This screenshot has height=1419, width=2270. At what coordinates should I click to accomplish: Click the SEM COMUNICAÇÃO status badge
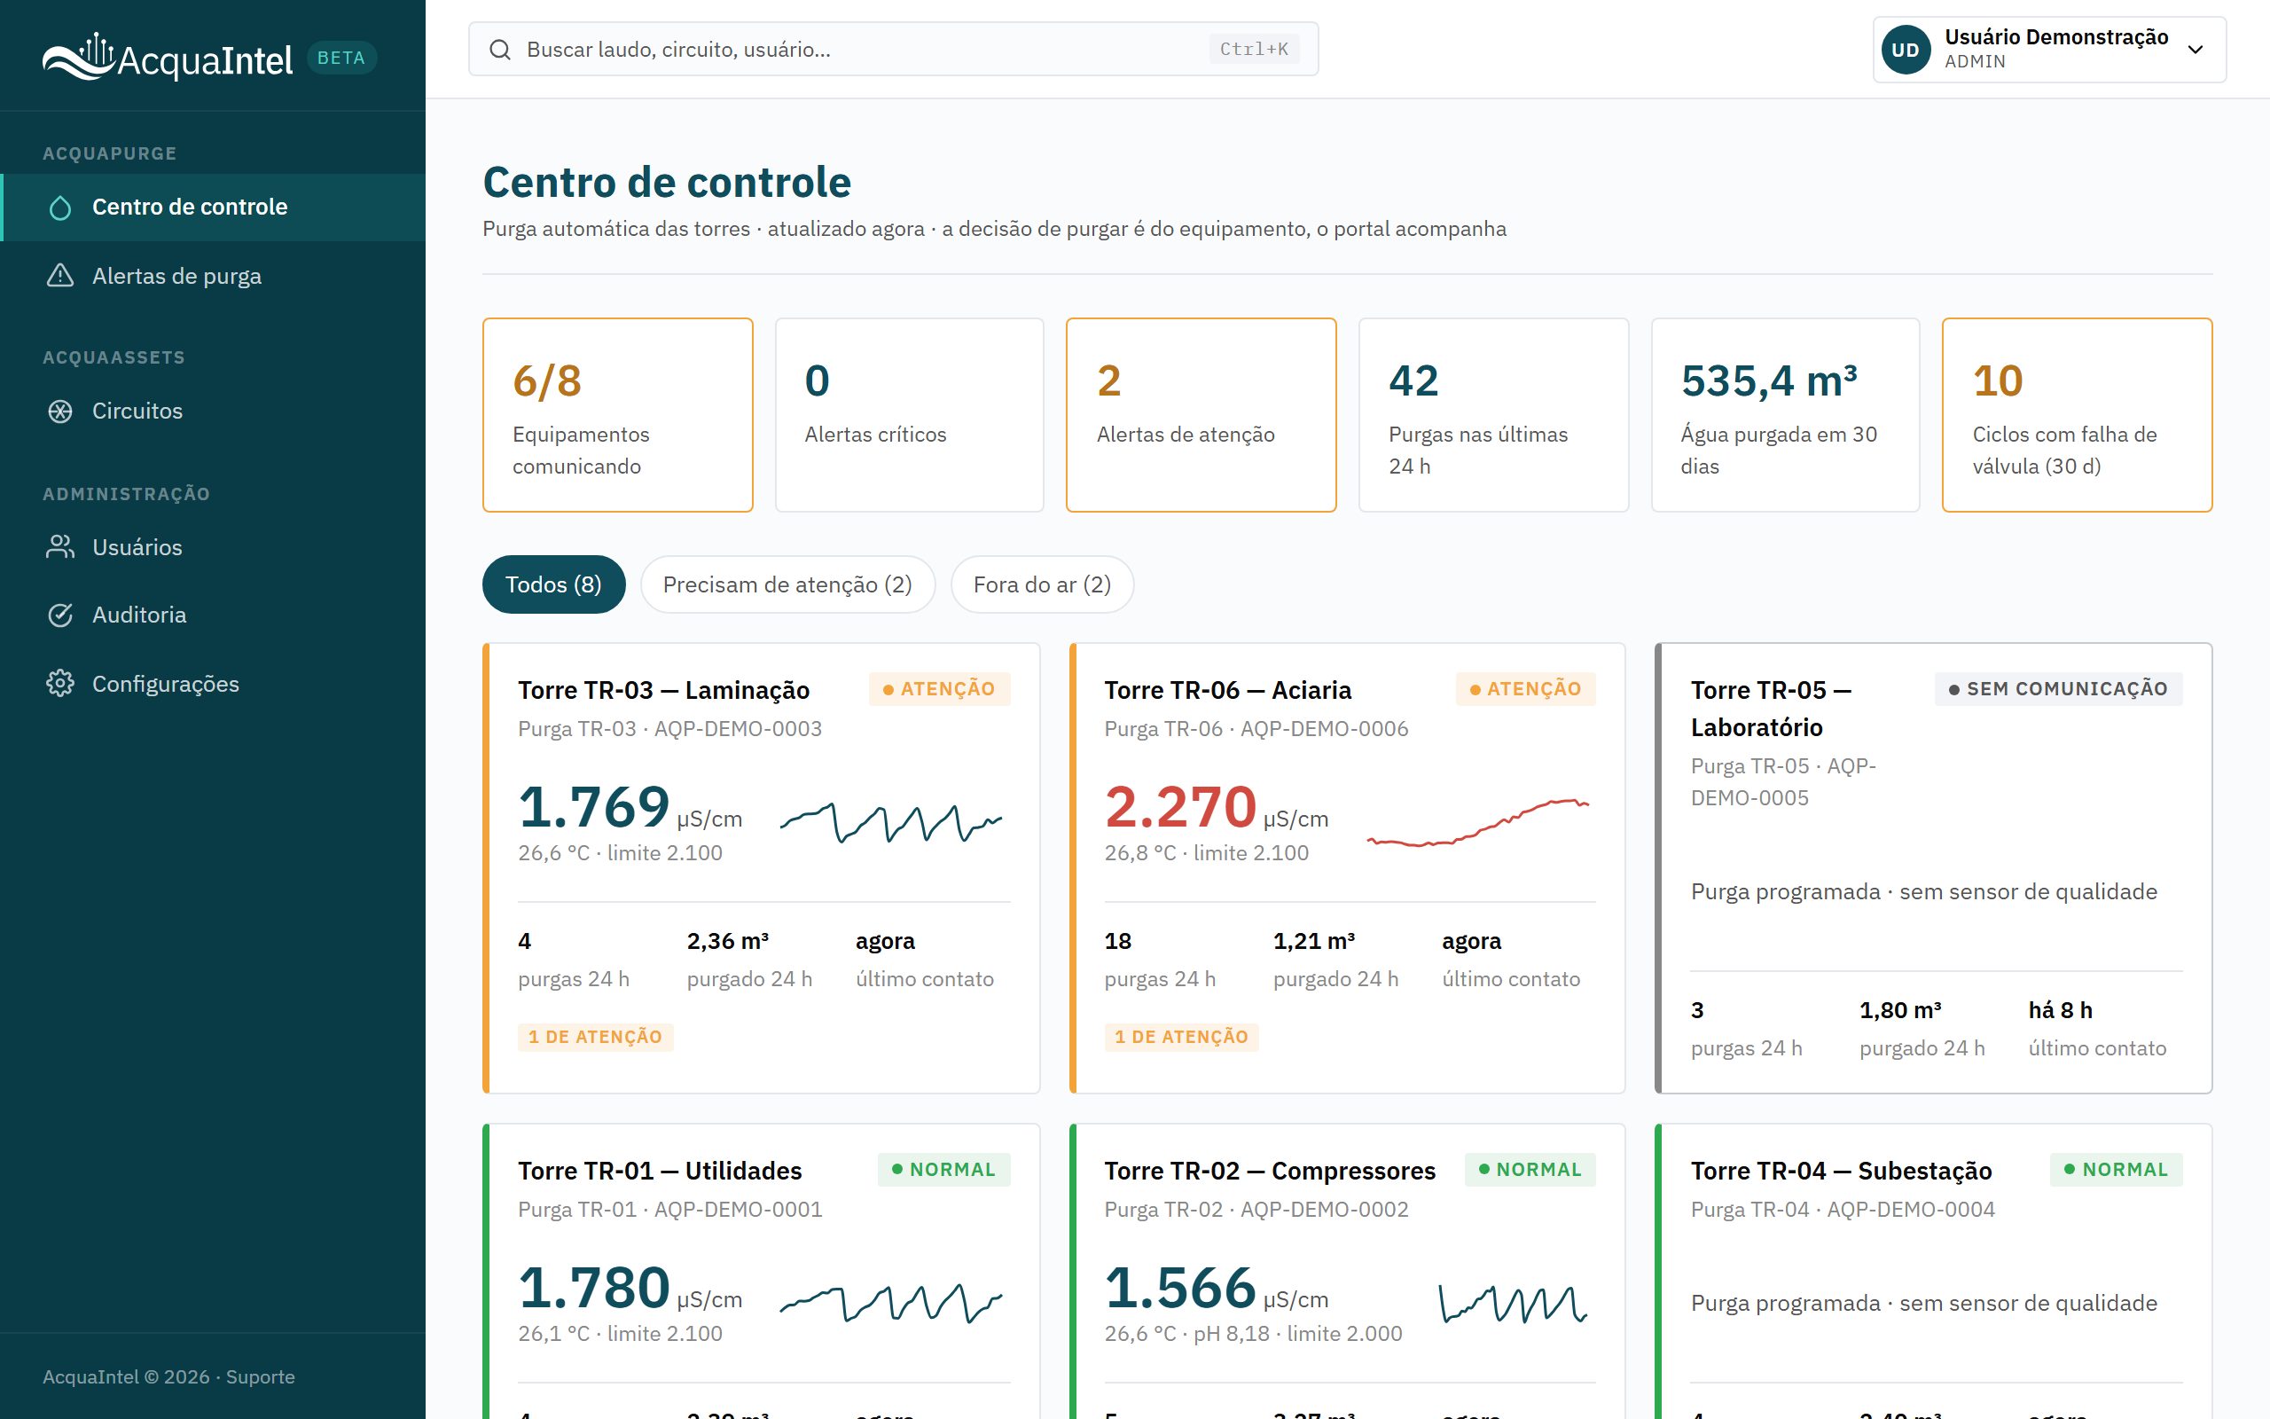click(x=2058, y=689)
